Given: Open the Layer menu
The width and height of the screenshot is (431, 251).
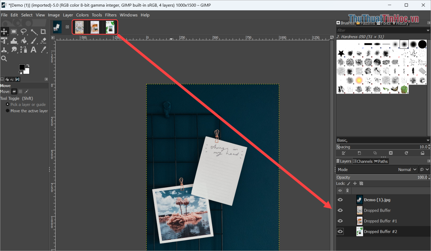Looking at the screenshot, I should pyautogui.click(x=68, y=15).
